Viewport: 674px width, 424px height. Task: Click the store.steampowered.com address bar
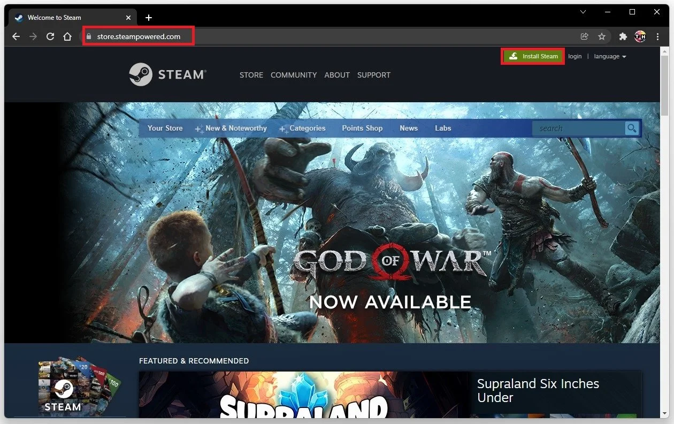139,36
